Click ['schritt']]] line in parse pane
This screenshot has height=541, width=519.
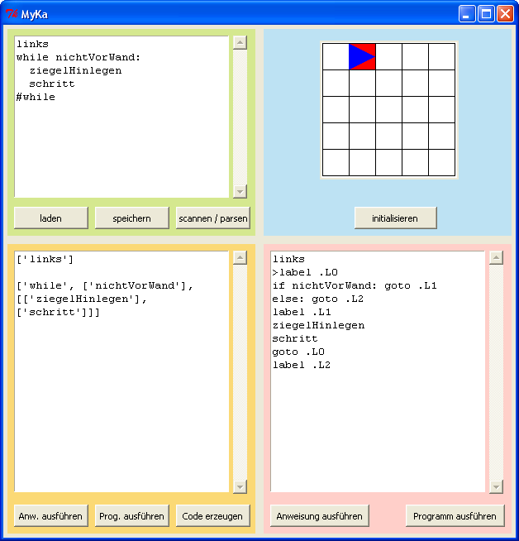[58, 312]
